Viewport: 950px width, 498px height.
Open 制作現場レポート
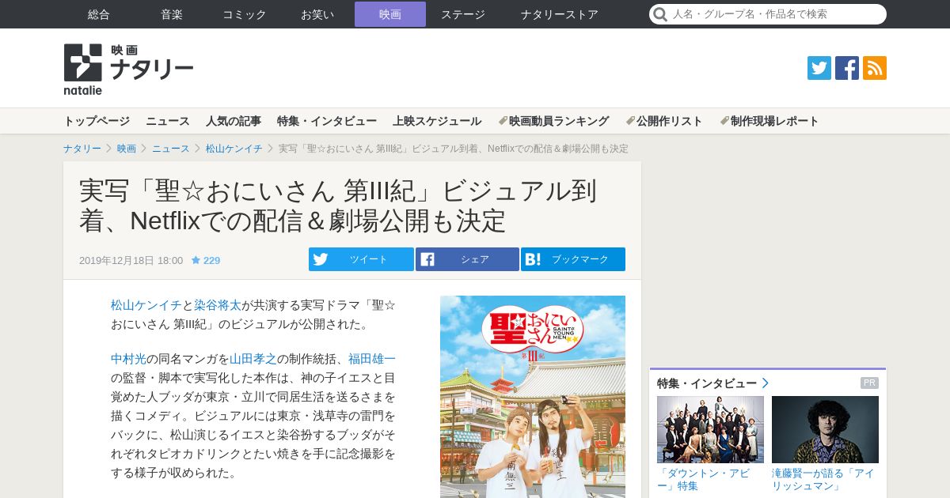click(769, 121)
